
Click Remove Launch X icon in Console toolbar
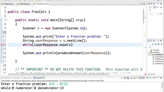125,78
